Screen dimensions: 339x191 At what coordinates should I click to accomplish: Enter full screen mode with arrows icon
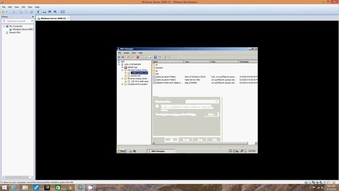[x=50, y=12]
